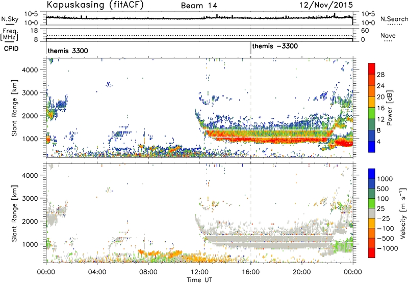The width and height of the screenshot is (408, 283).
Task: Pick the red 28 dB power swatch
Action: point(372,69)
